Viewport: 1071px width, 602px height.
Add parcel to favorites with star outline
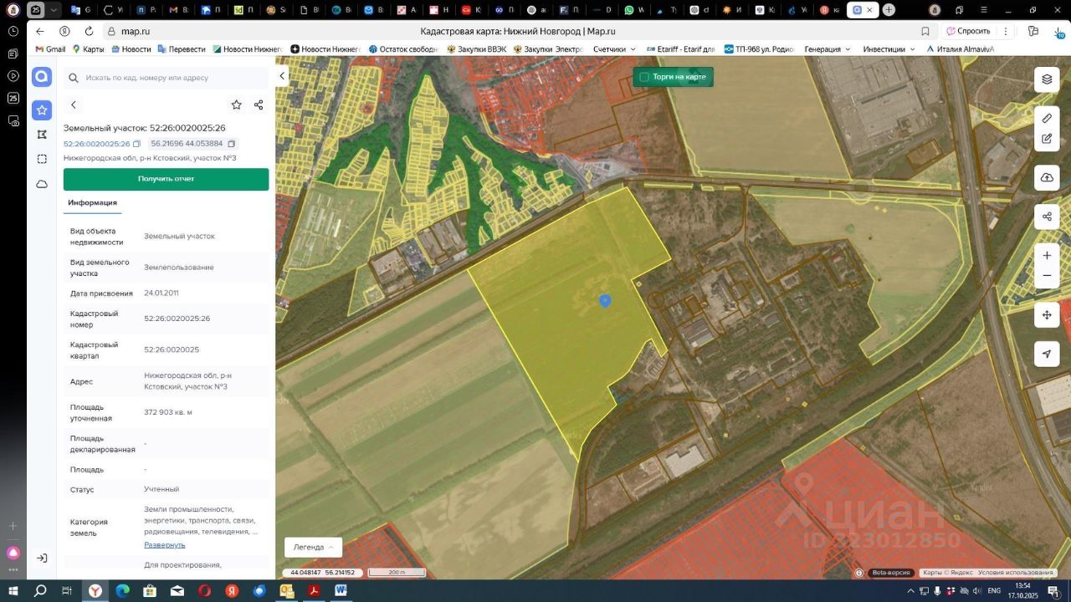click(237, 105)
